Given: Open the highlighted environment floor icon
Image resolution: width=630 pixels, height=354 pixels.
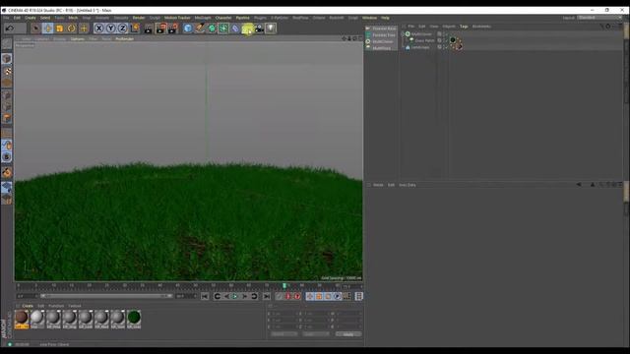Looking at the screenshot, I should tap(247, 29).
